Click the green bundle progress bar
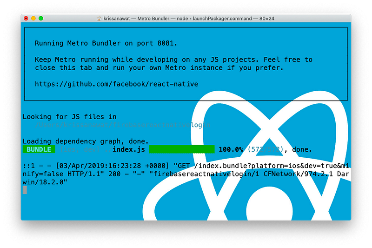 pyautogui.click(x=181, y=149)
